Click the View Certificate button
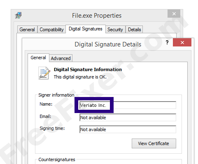 tap(154, 143)
